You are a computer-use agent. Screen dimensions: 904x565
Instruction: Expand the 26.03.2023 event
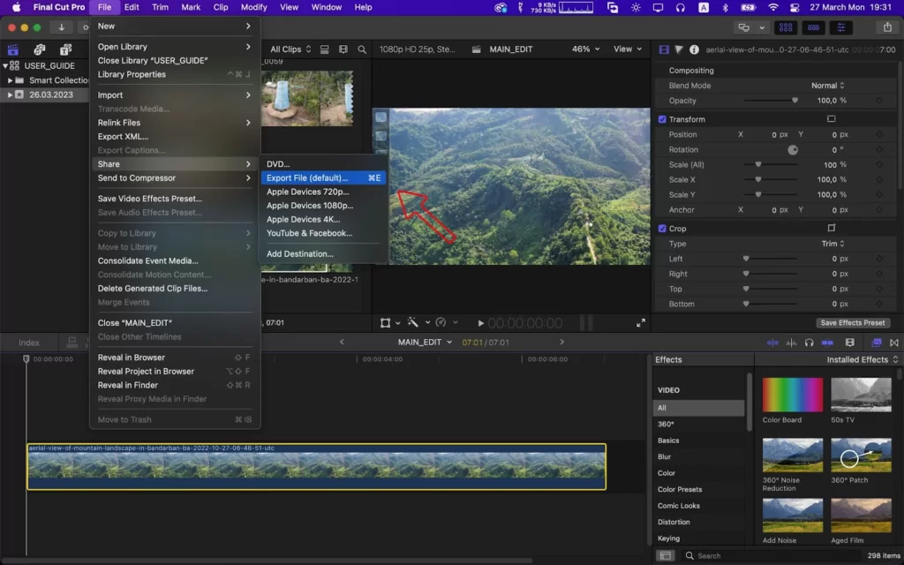click(10, 94)
